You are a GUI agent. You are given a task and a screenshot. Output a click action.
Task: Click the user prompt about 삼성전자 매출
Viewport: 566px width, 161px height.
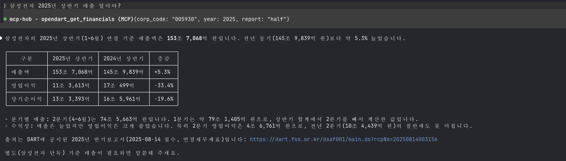(x=65, y=6)
